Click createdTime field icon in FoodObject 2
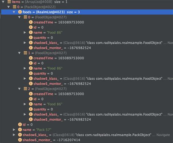Image resolution: width=173 pixels, height=143 pixels. click(x=31, y=94)
